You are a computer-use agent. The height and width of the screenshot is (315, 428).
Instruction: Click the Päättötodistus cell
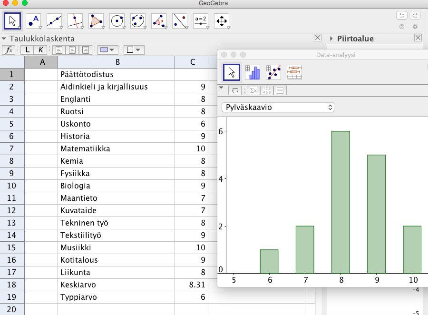pyautogui.click(x=117, y=74)
